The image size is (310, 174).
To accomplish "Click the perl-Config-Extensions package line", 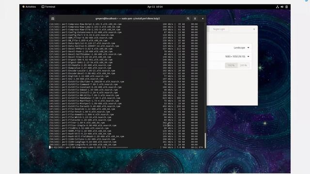I will click(124, 32).
